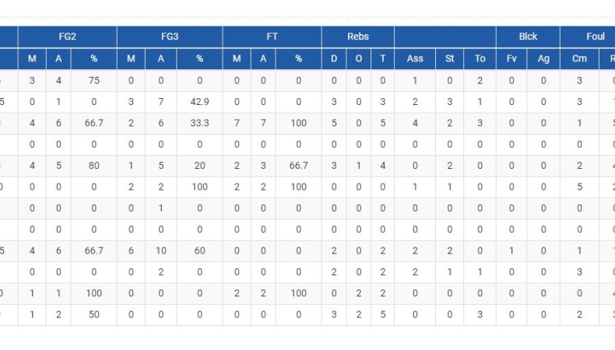615x350 pixels.
Task: Click the O sub-header under Rebs
Action: (x=358, y=59)
